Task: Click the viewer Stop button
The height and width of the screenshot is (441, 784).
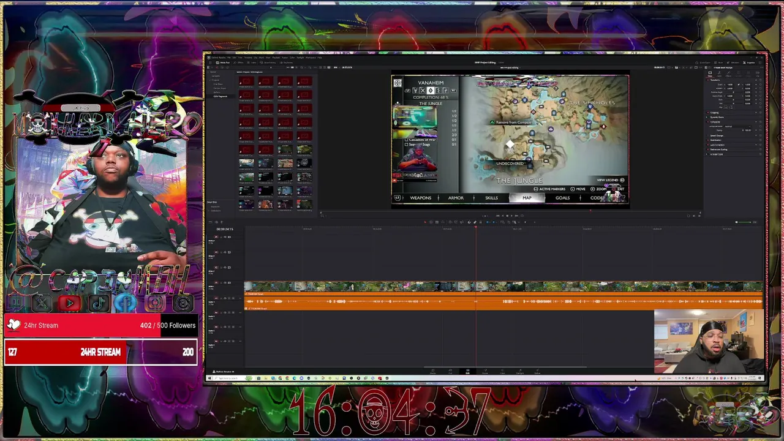Action: click(507, 216)
